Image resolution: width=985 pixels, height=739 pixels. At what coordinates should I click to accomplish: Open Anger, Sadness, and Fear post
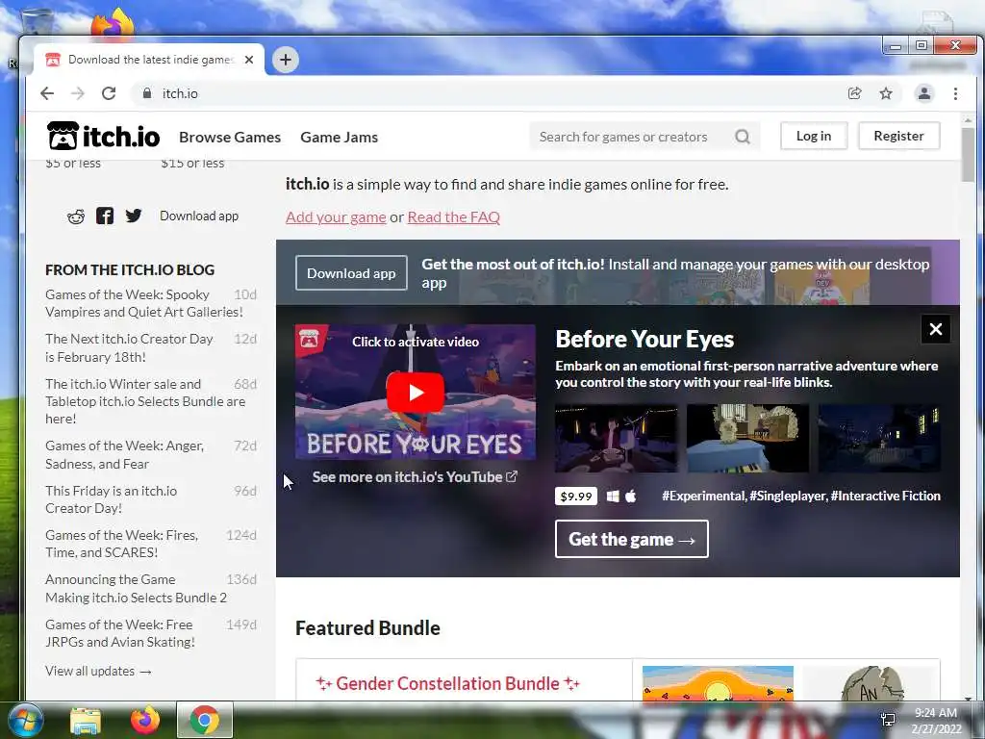tap(124, 454)
